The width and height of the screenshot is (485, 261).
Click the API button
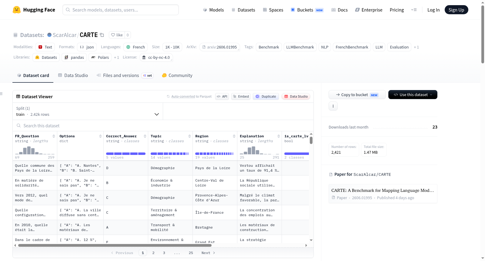tap(222, 96)
